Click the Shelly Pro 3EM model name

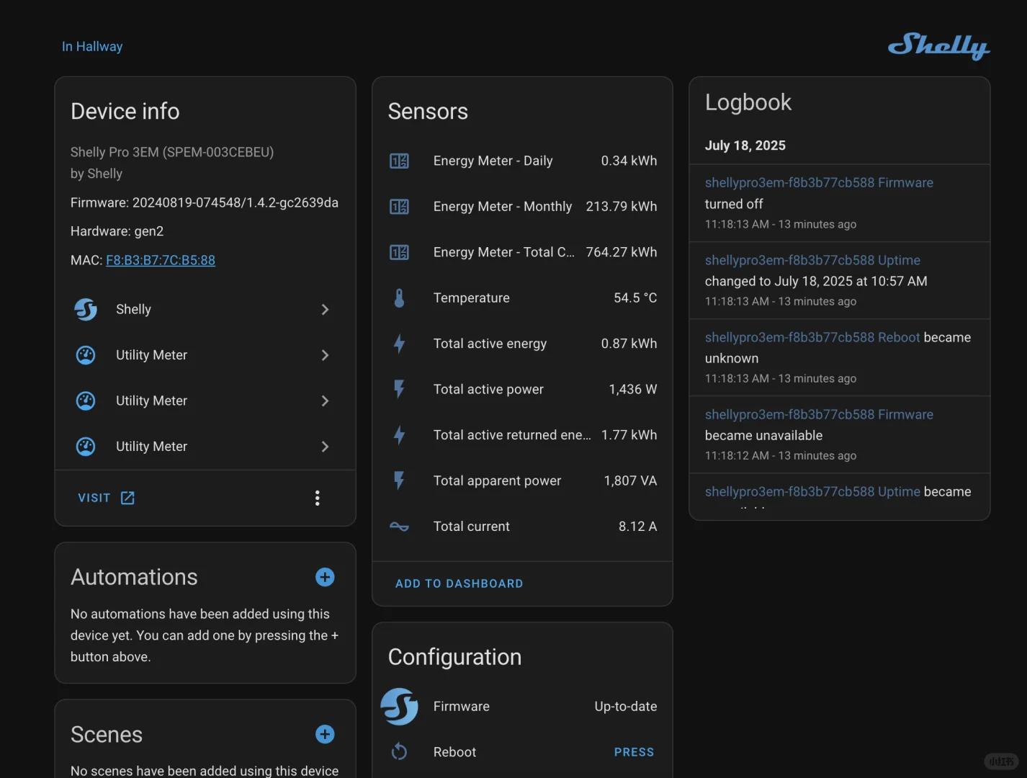(172, 152)
